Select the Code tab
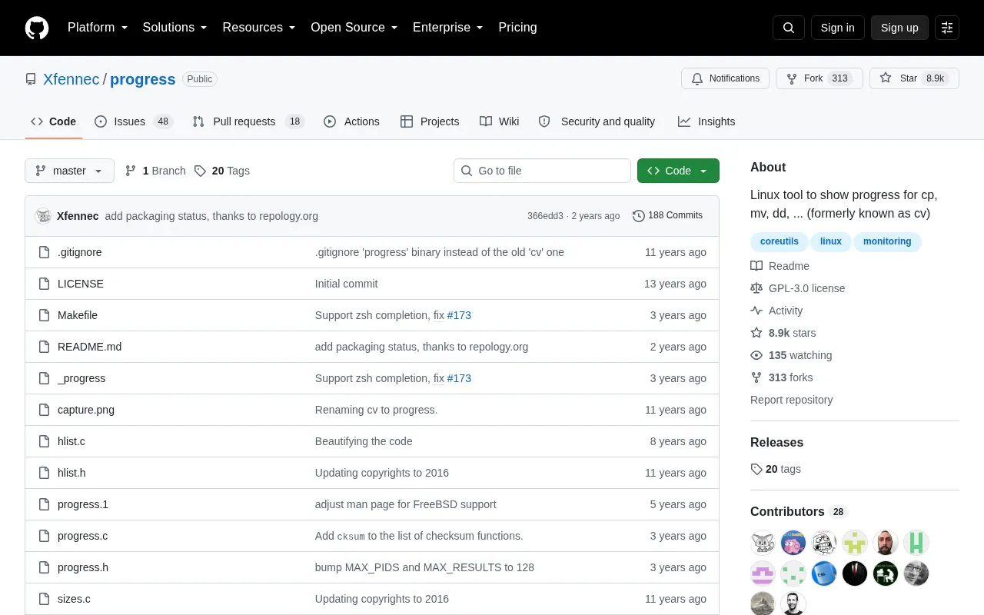The height and width of the screenshot is (615, 984). [x=54, y=121]
